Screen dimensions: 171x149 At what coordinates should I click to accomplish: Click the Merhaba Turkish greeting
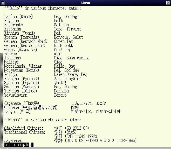tap(61, 91)
